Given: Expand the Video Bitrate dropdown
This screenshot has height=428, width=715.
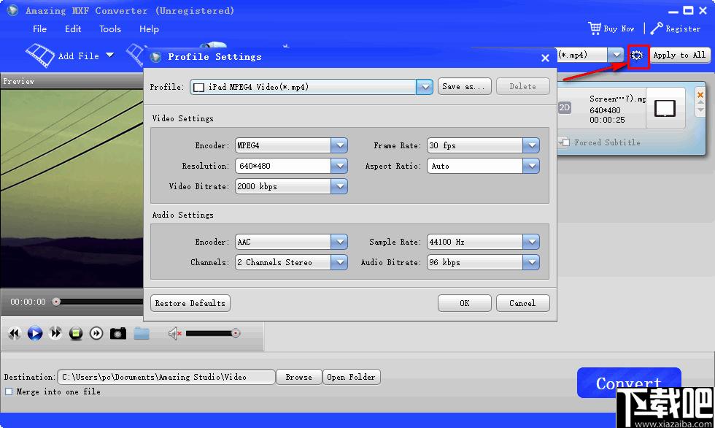Looking at the screenshot, I should [x=339, y=186].
